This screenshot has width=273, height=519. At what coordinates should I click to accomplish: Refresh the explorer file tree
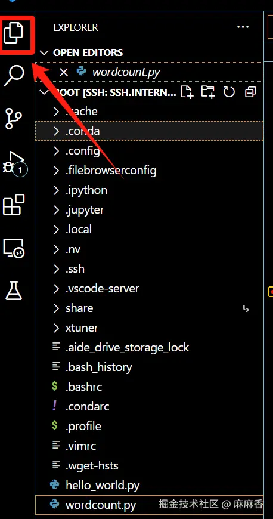pos(229,92)
